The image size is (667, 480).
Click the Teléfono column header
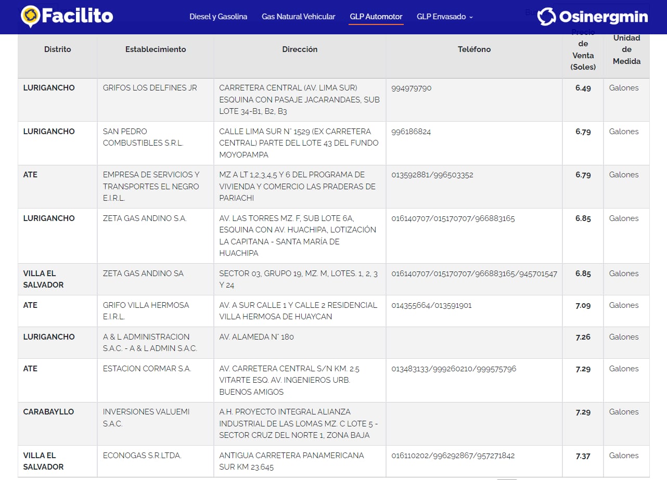pos(474,49)
